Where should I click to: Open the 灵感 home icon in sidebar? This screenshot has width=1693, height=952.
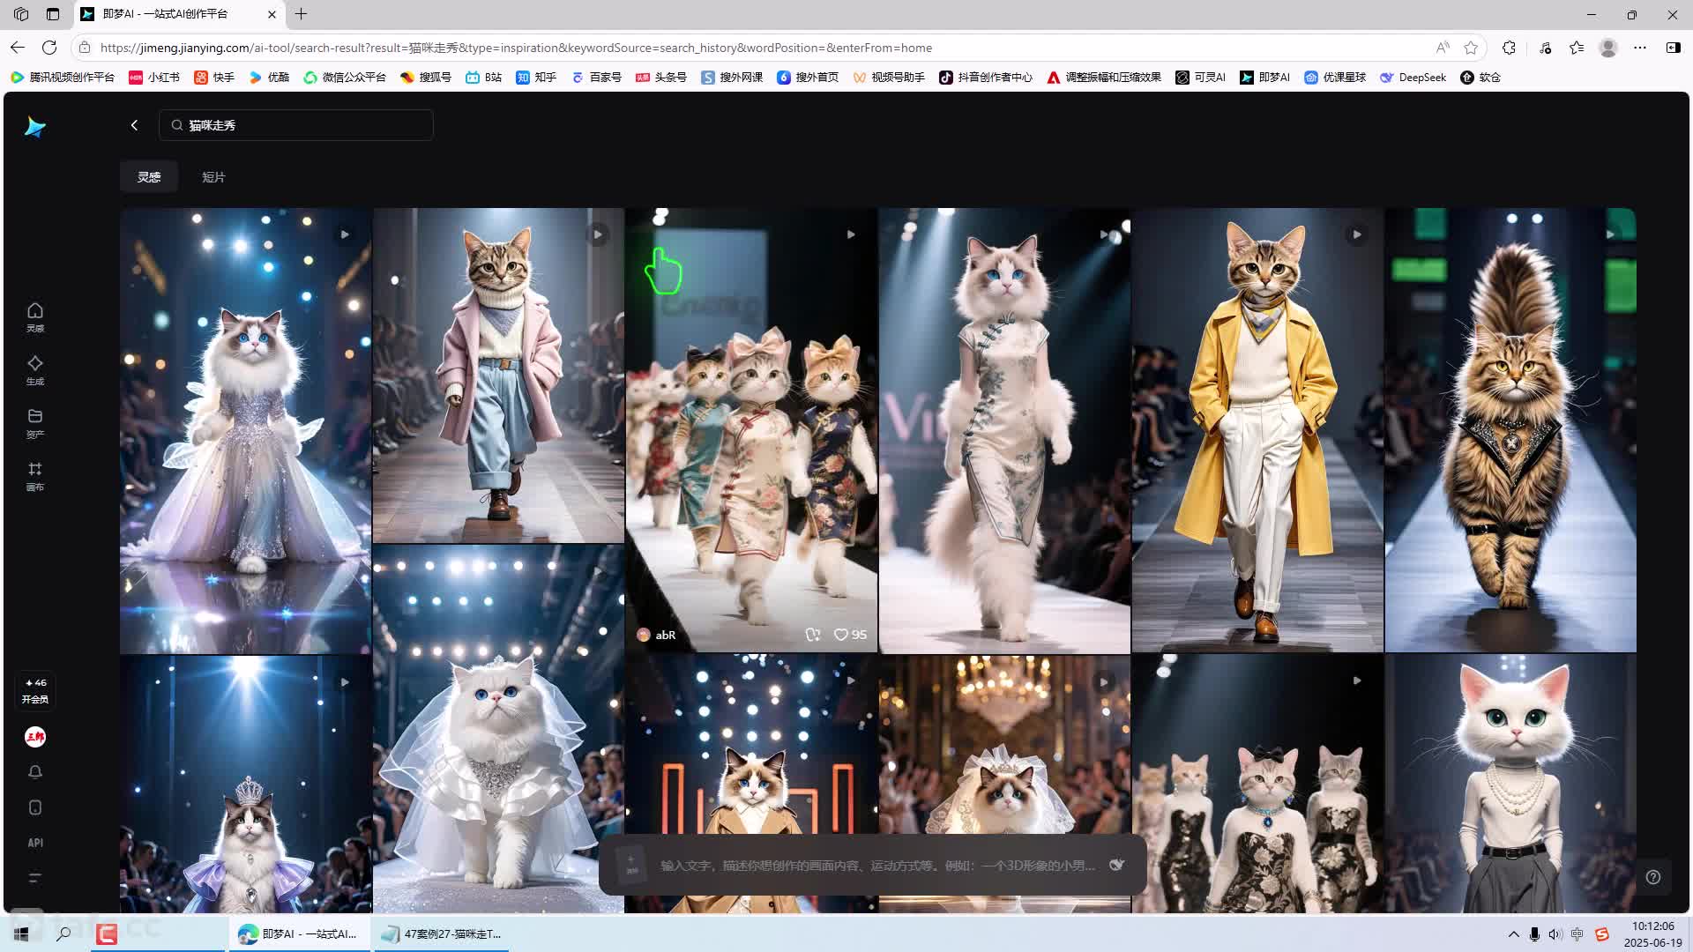(x=34, y=316)
